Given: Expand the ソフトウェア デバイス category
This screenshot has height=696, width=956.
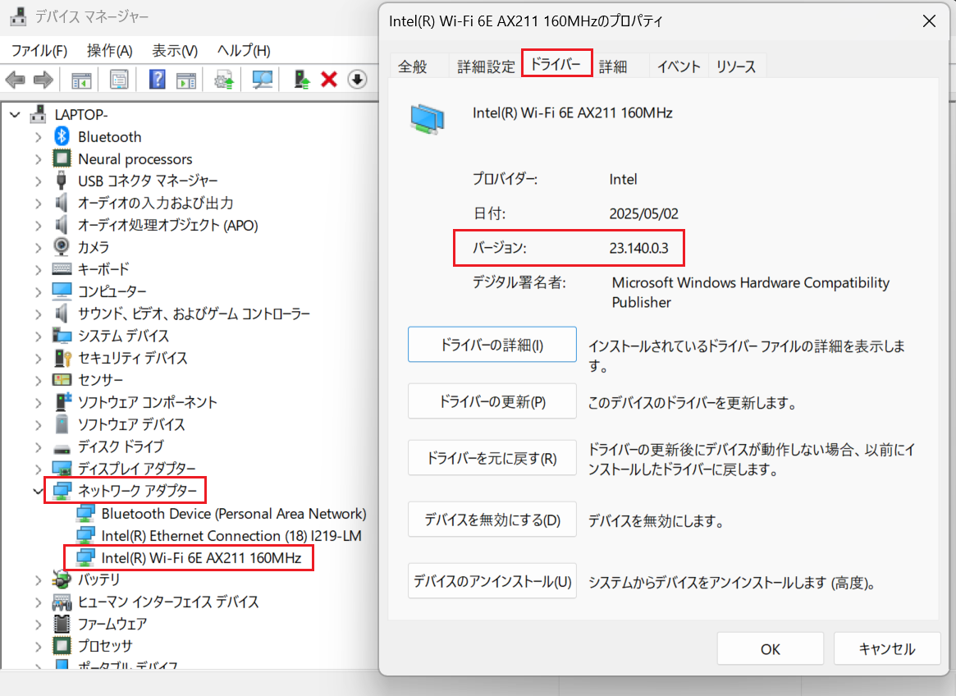Looking at the screenshot, I should pyautogui.click(x=39, y=424).
